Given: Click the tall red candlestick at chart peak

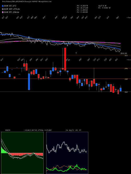Looking at the screenshot, I should click(x=65, y=59).
